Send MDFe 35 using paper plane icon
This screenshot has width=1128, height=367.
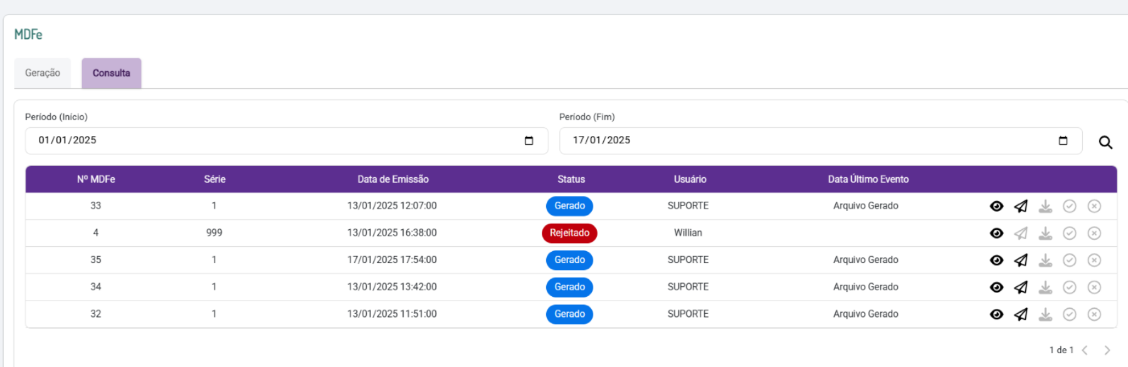(x=1021, y=260)
